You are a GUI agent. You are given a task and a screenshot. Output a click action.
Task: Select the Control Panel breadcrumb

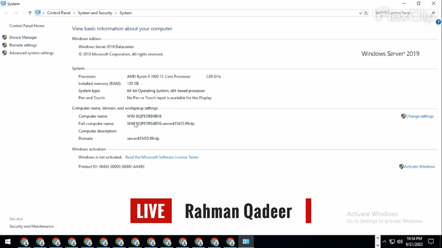(x=59, y=13)
